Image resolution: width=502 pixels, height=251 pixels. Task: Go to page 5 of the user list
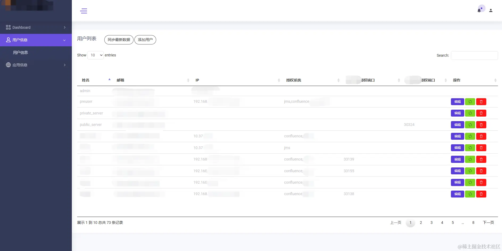tap(453, 223)
